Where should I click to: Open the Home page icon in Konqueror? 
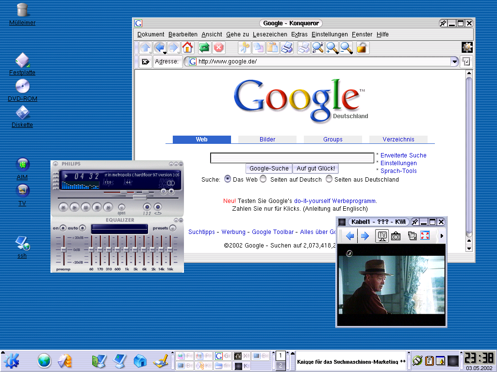pos(187,48)
